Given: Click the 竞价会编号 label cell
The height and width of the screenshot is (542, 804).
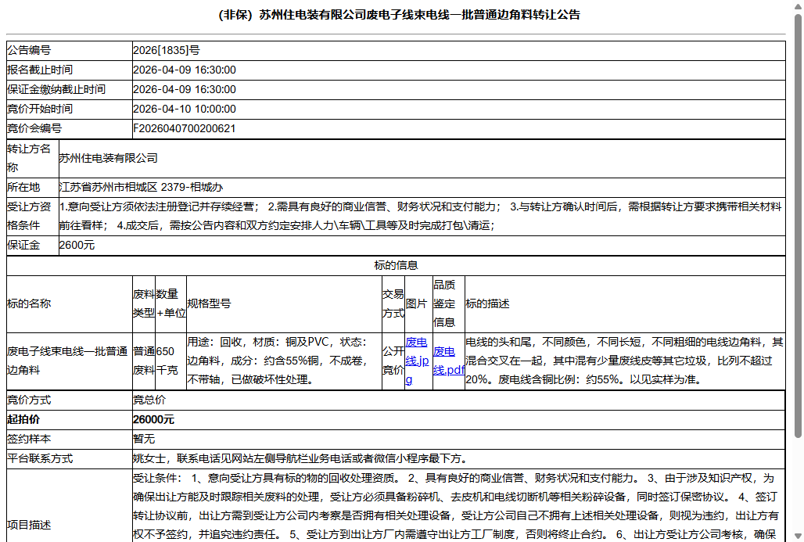Looking at the screenshot, I should pyautogui.click(x=70, y=128).
